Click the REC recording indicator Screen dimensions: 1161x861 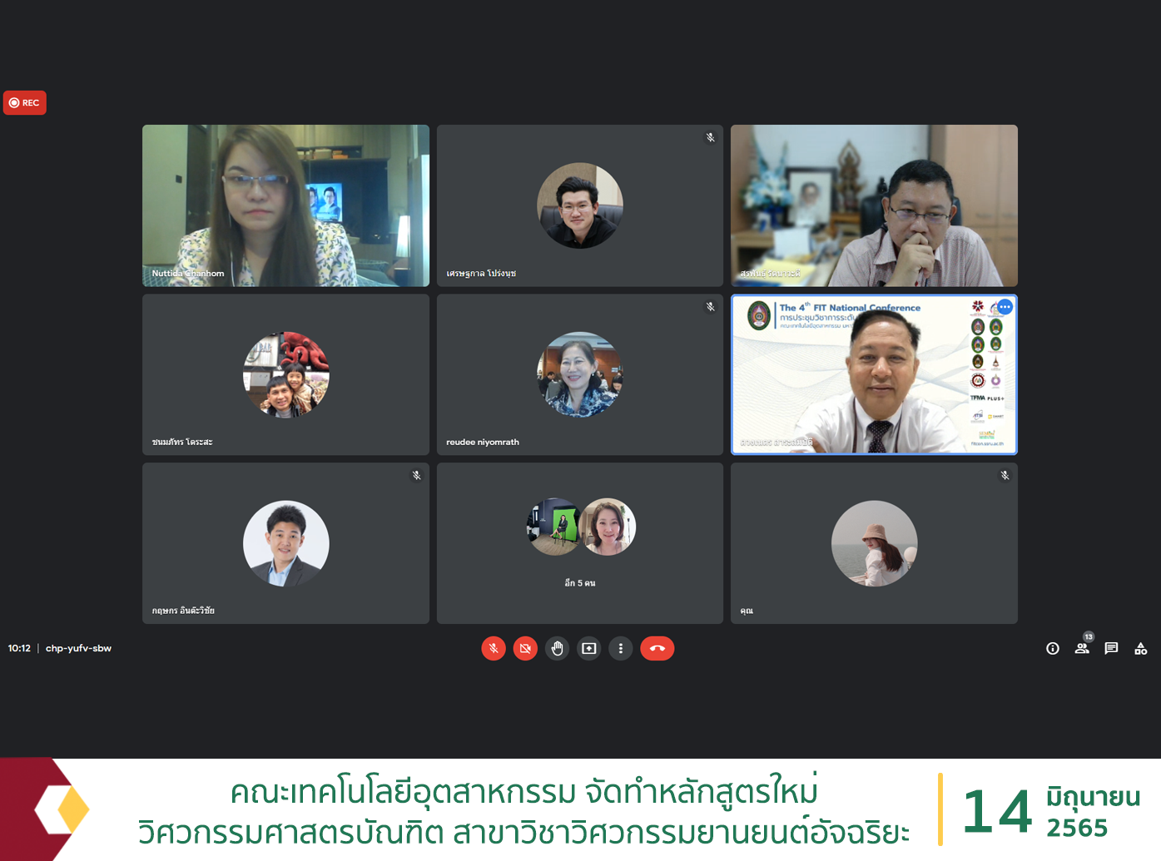click(25, 102)
